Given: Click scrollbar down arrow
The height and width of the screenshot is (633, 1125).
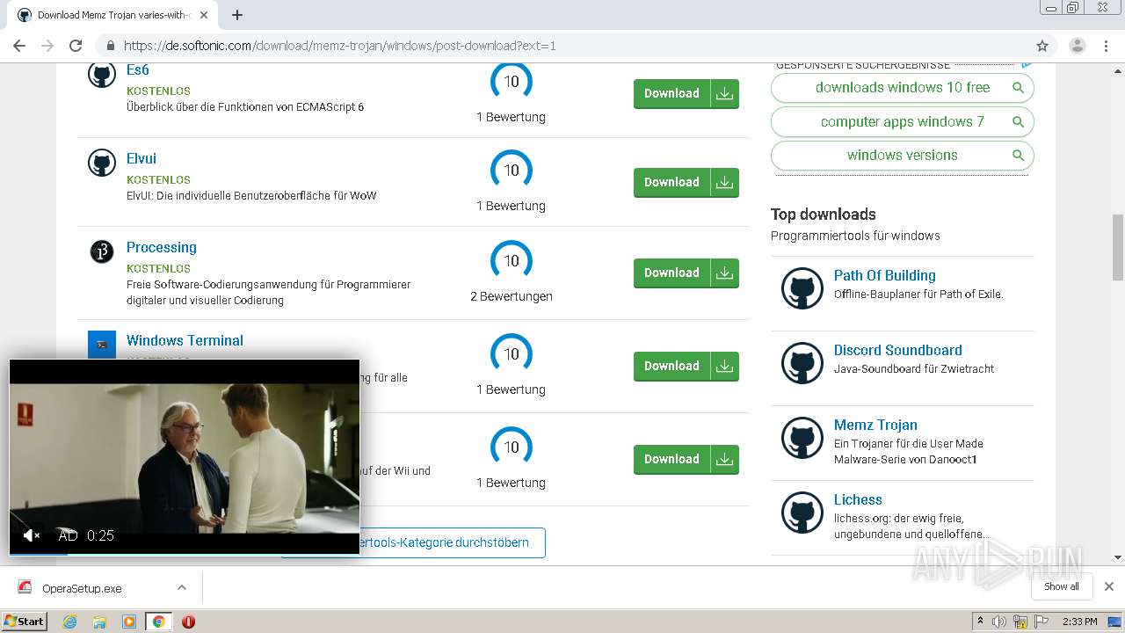Looking at the screenshot, I should (x=1117, y=557).
